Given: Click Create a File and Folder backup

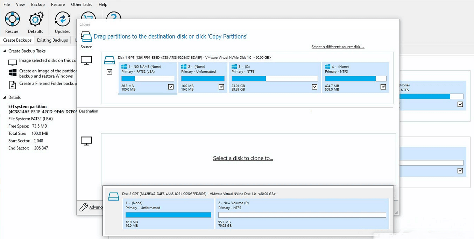Looking at the screenshot, I should [x=48, y=84].
